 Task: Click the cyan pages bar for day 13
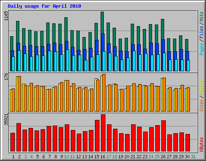pos(86,66)
